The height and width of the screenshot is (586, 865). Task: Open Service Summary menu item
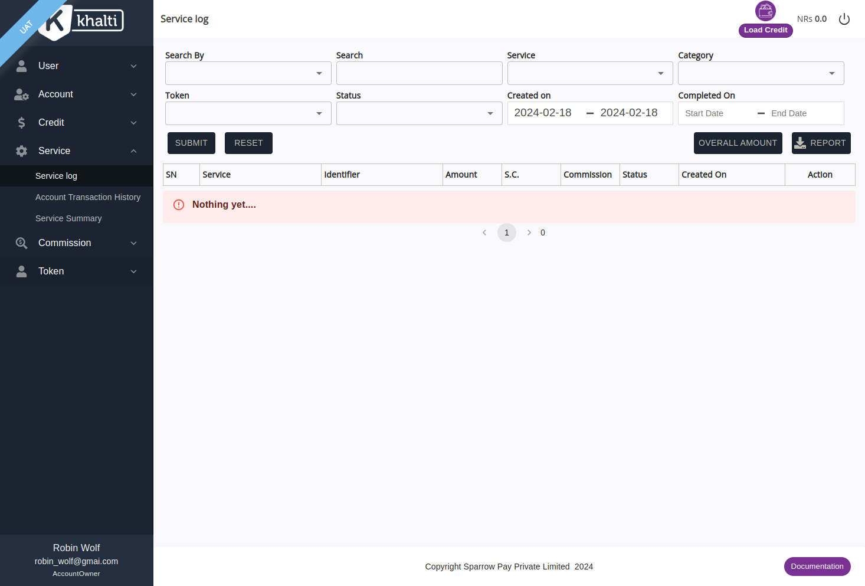click(77, 218)
